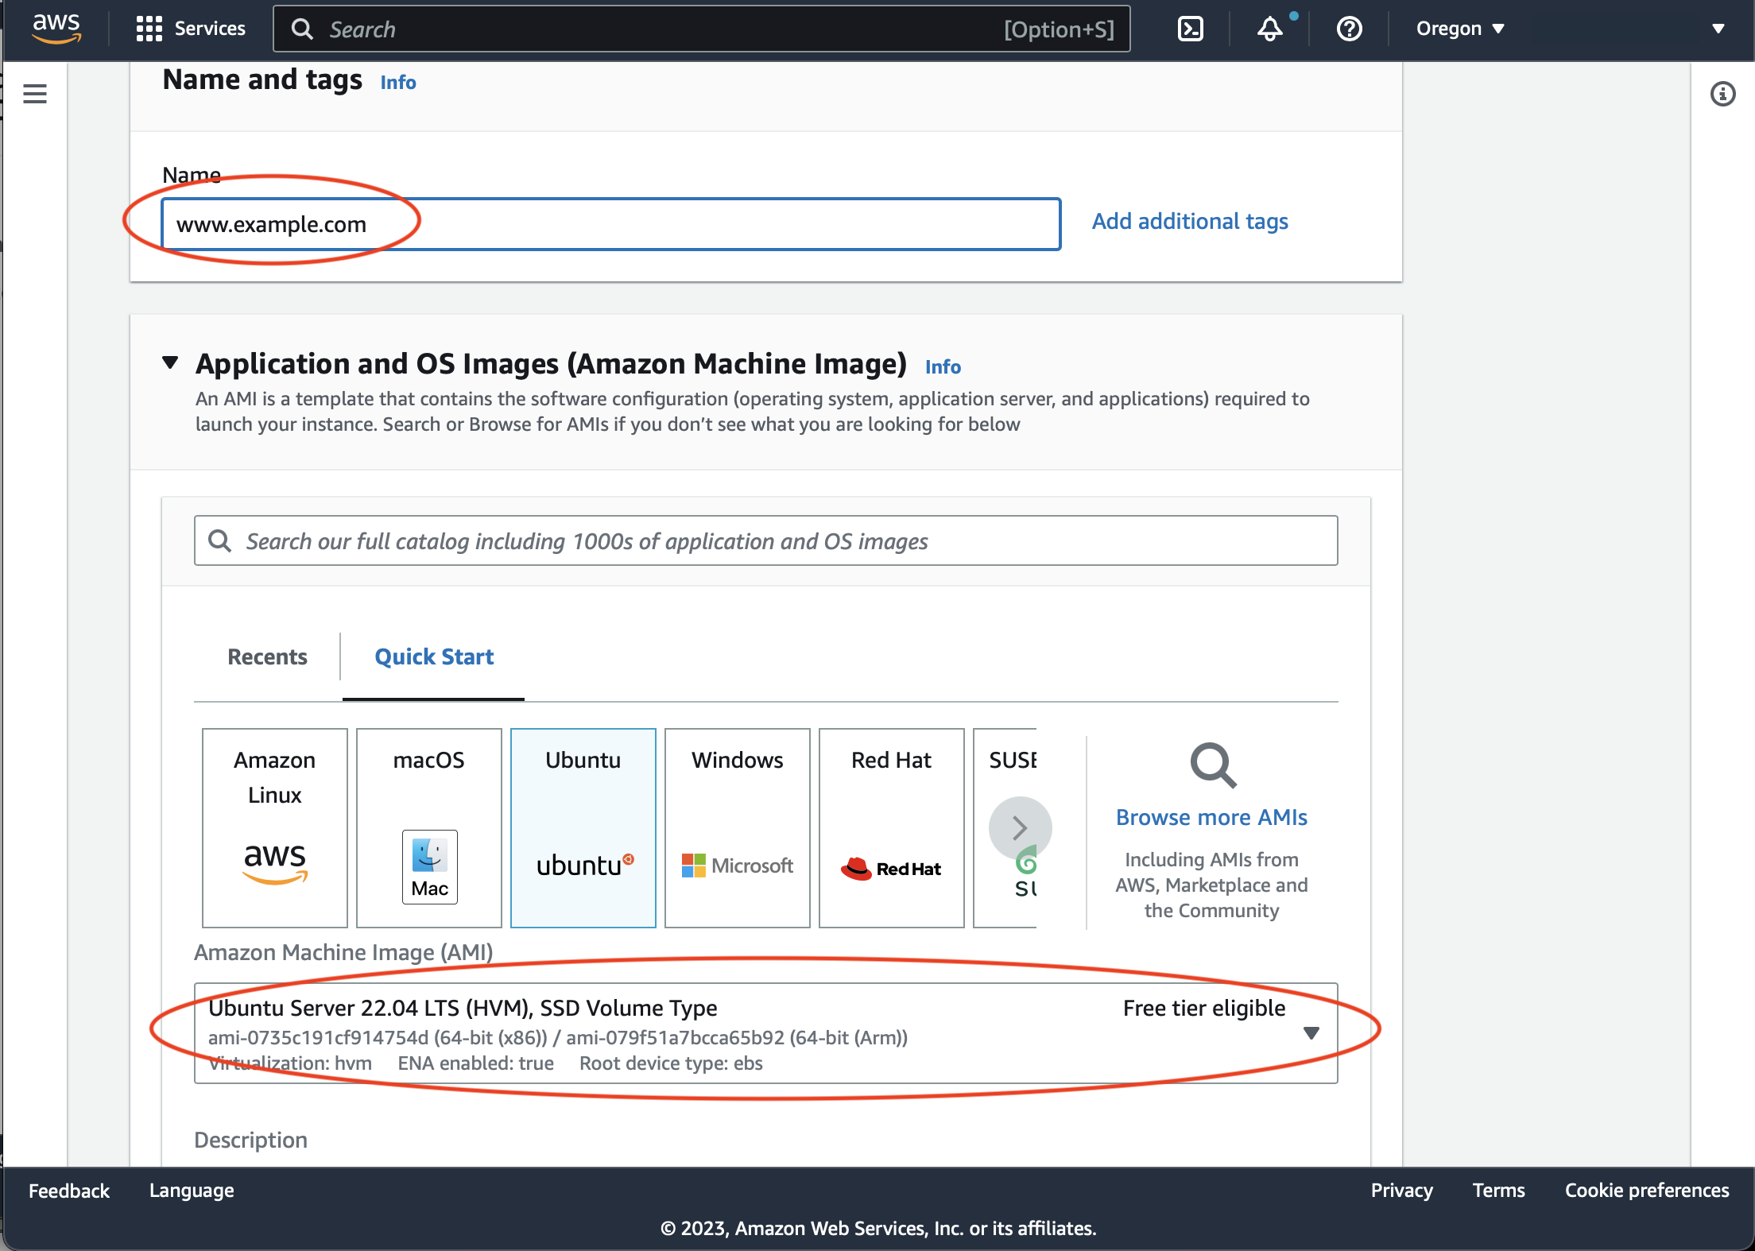Launch AWS CloudShell from the top bar
This screenshot has height=1251, width=1755.
1190,29
